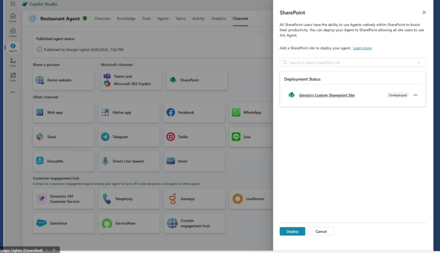Open the Facebook channel tile

(194, 112)
